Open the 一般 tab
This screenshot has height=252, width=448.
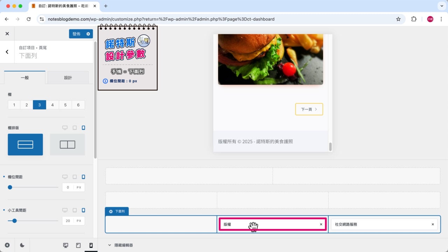(x=24, y=78)
